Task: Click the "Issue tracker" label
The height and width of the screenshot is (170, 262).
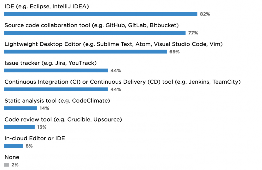Action: (x=51, y=63)
